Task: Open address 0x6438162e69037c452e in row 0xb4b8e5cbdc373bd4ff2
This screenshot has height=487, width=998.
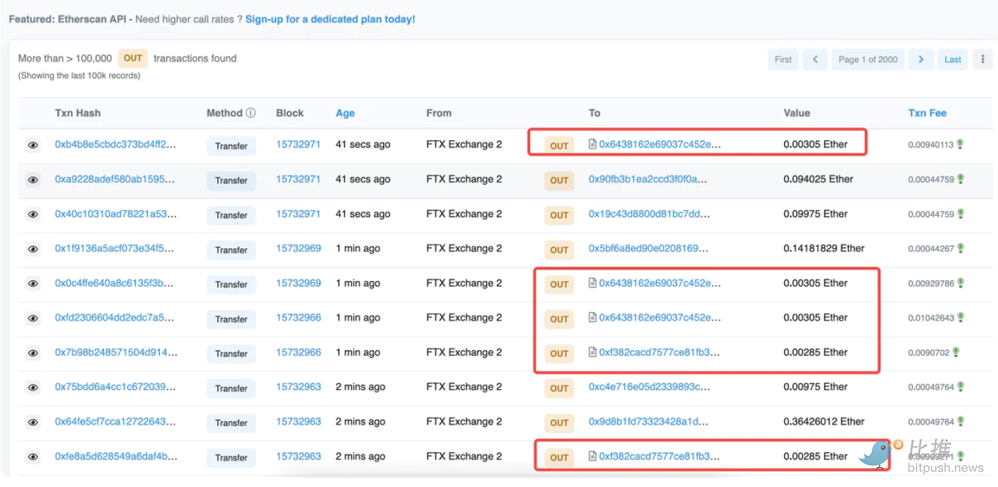Action: click(x=660, y=144)
